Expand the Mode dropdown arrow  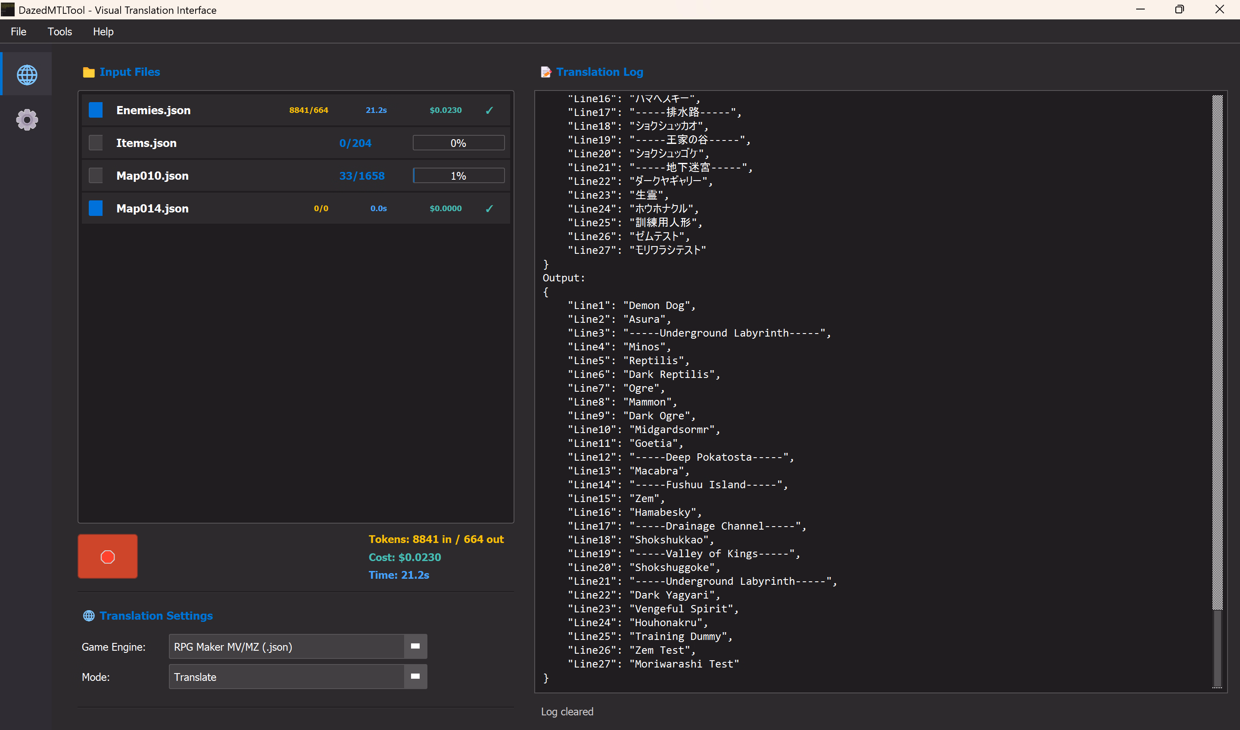(415, 676)
